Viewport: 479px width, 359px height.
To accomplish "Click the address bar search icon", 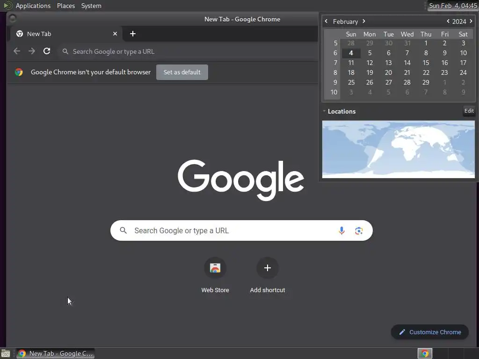I will [x=65, y=51].
